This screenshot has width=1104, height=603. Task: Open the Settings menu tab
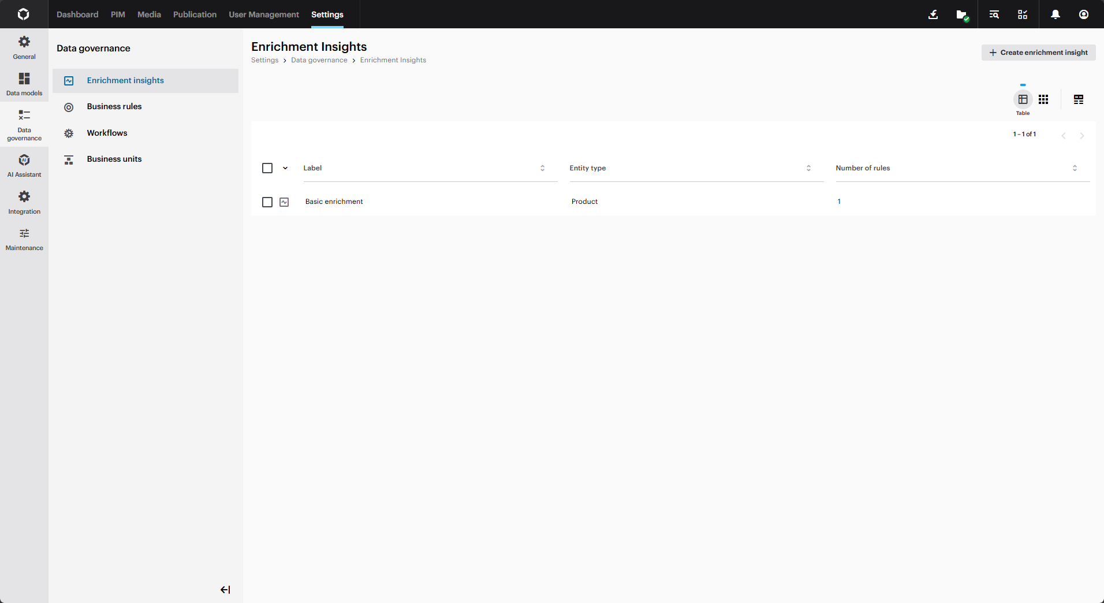point(327,14)
